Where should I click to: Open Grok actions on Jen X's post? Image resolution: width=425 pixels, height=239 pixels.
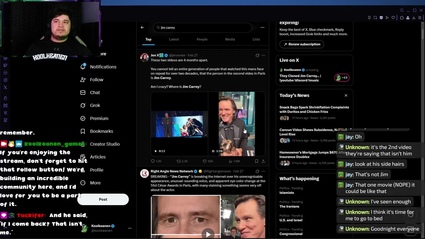(257, 55)
